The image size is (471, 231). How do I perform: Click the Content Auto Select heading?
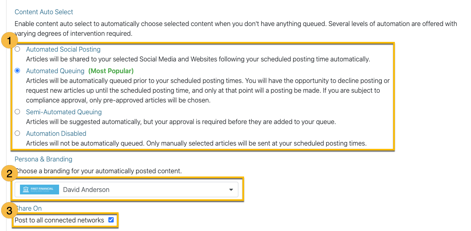pos(44,12)
